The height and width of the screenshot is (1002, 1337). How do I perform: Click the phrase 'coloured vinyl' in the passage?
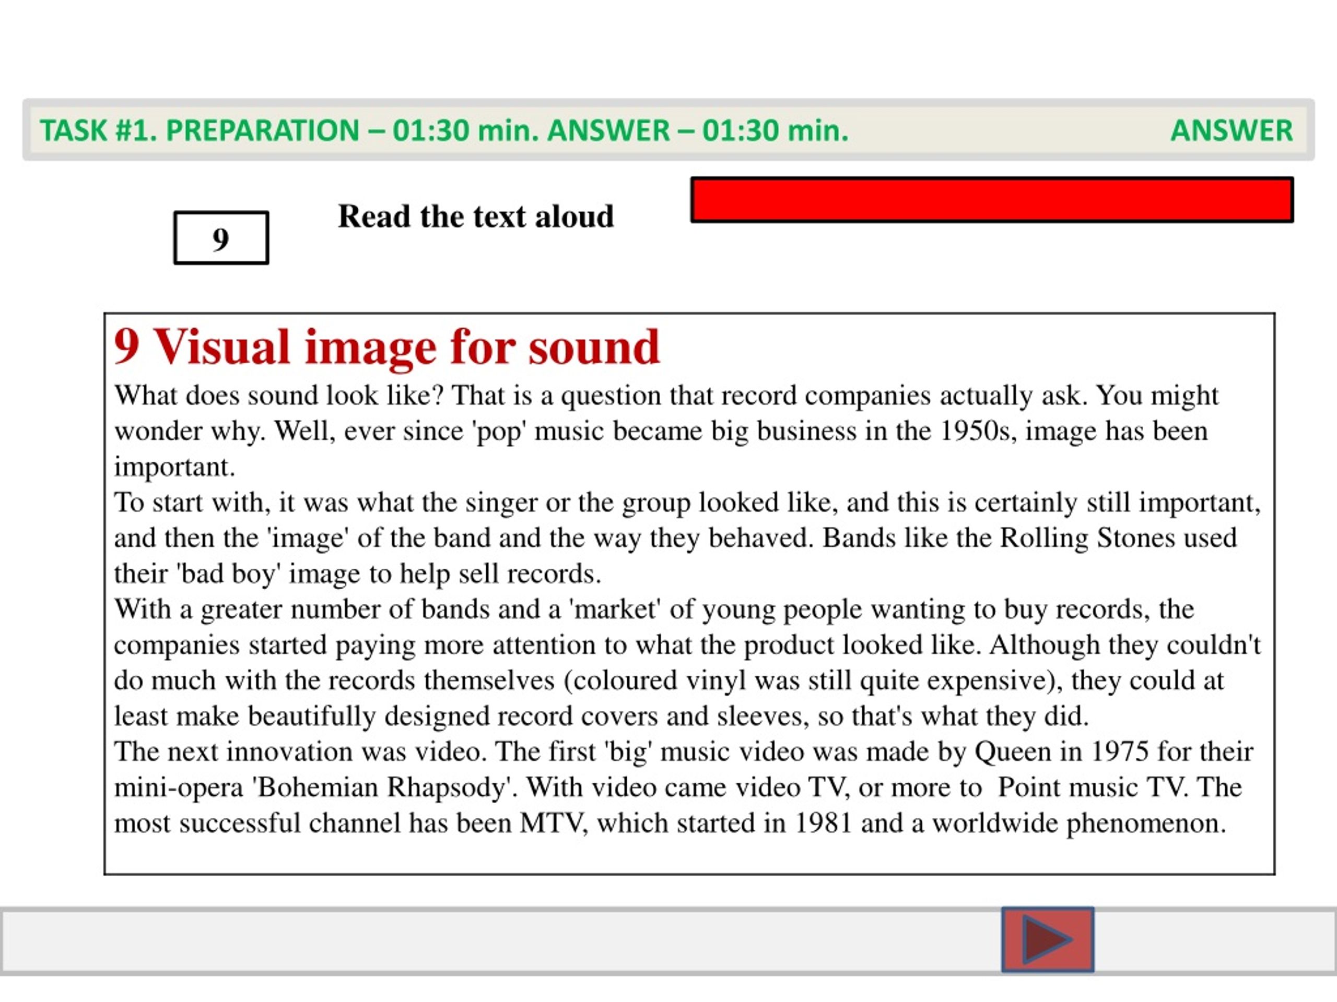tap(659, 681)
